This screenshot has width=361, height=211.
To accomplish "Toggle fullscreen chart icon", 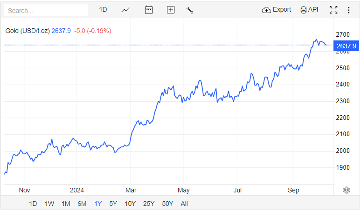I will 333,10.
